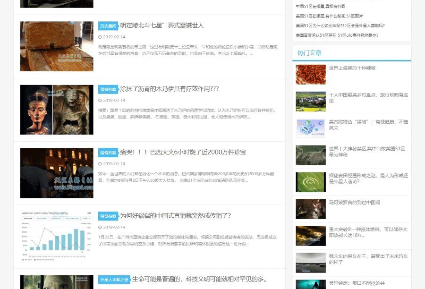
Task: Open hot article 探秘麦田怪圈形成之谜
Action: [x=368, y=178]
